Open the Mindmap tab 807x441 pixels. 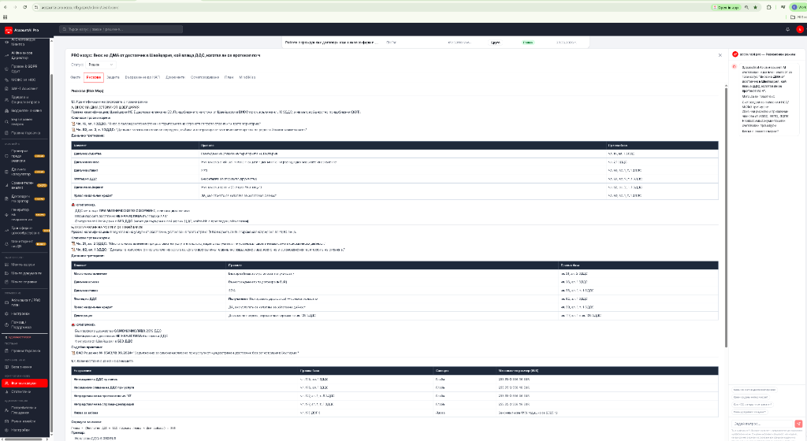coord(247,77)
